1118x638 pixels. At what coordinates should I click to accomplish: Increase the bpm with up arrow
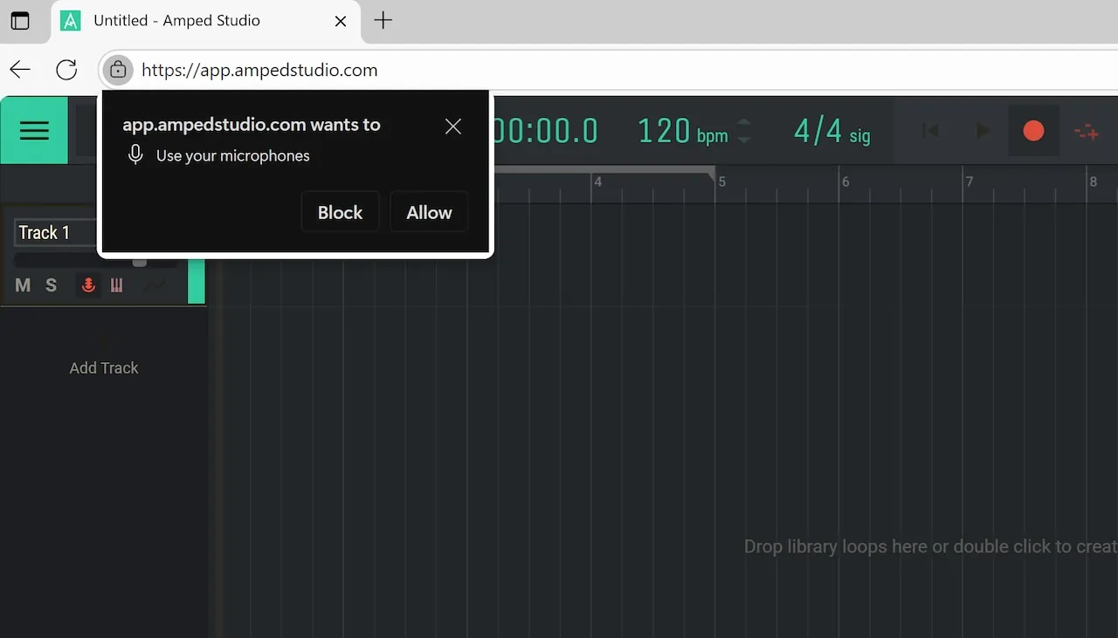744,123
